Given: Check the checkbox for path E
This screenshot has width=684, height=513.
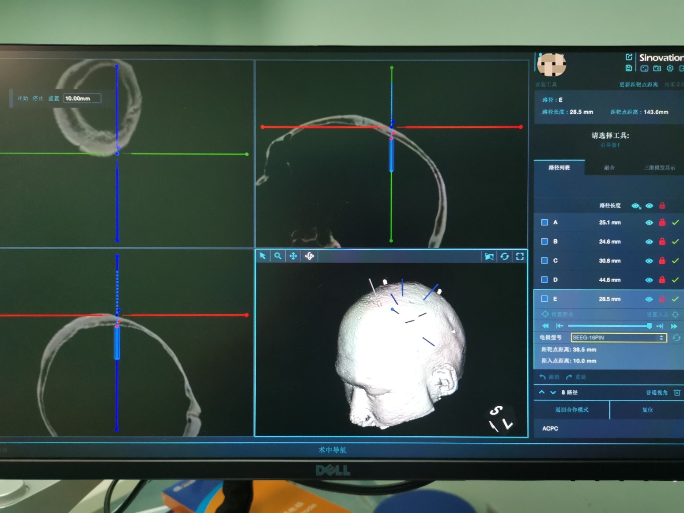Looking at the screenshot, I should [x=544, y=299].
